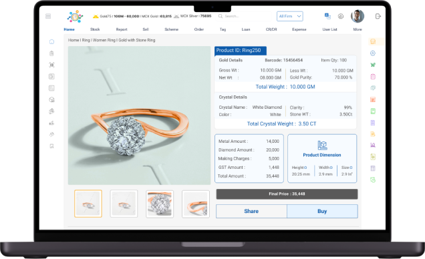Open the More menu

tap(358, 29)
